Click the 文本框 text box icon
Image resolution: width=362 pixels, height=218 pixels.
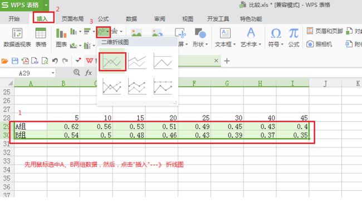coord(225,33)
